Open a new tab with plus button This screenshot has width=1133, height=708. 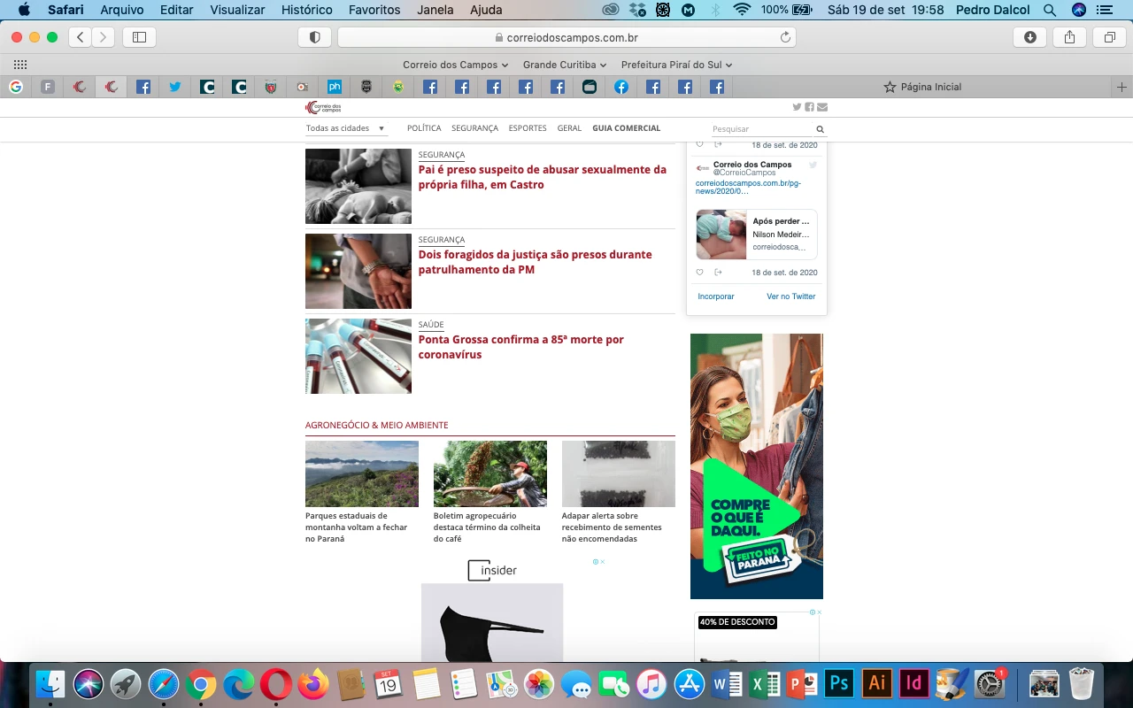coord(1121,87)
